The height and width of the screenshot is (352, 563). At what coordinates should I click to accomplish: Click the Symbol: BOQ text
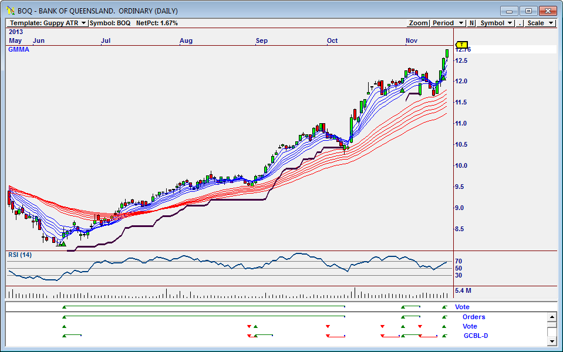coord(110,23)
